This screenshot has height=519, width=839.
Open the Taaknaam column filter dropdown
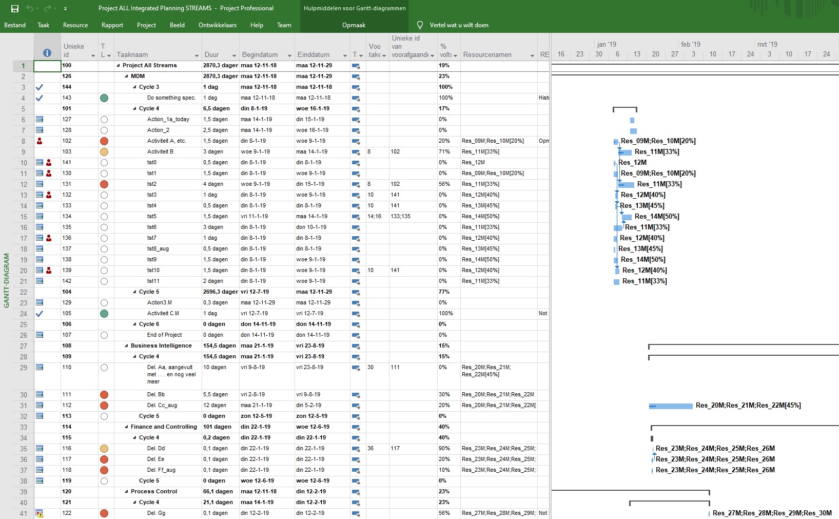pyautogui.click(x=197, y=55)
